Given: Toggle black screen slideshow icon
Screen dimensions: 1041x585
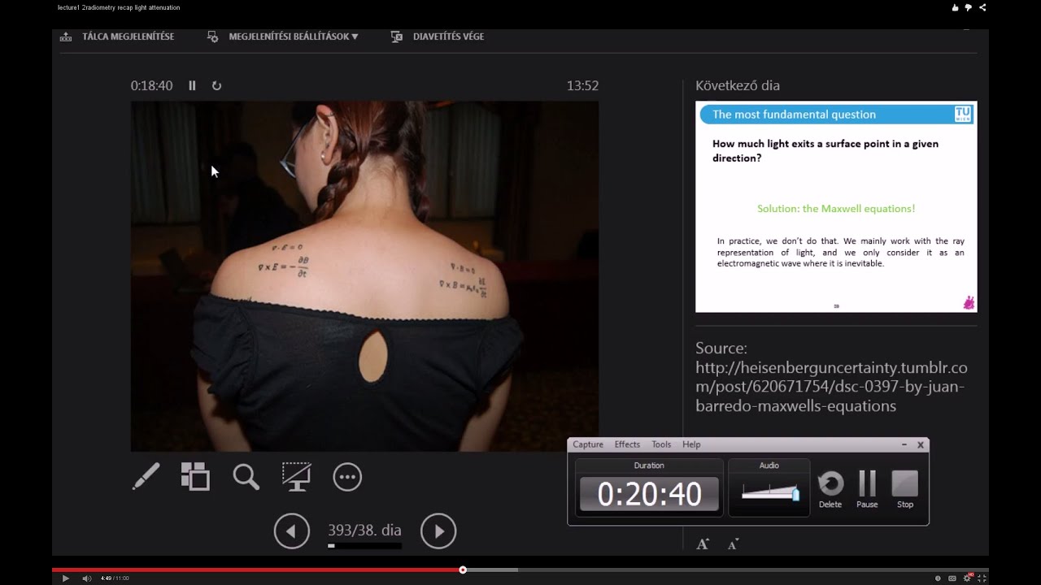Looking at the screenshot, I should click(296, 477).
